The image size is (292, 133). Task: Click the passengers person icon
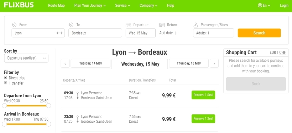click(195, 25)
